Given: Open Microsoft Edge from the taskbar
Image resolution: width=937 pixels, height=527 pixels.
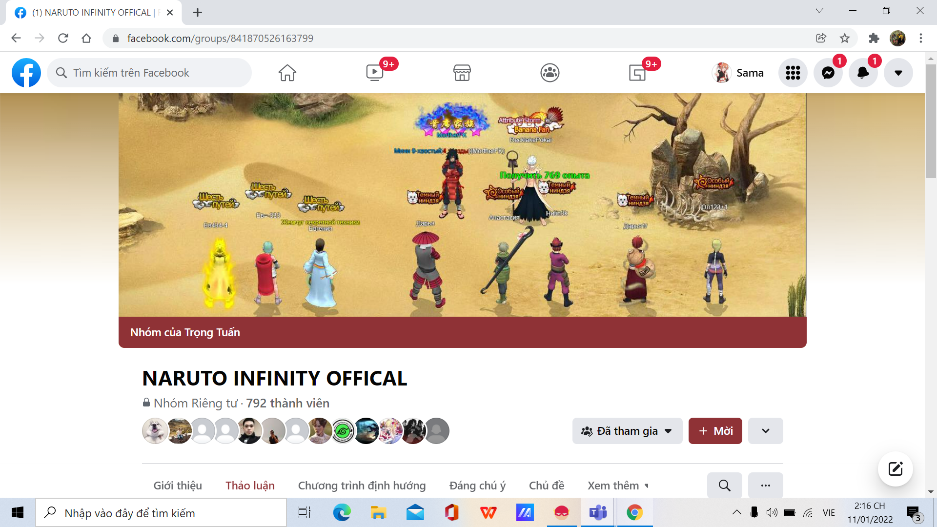Looking at the screenshot, I should 342,512.
